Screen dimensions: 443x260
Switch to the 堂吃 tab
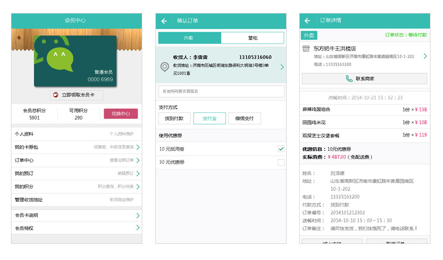[x=252, y=38]
